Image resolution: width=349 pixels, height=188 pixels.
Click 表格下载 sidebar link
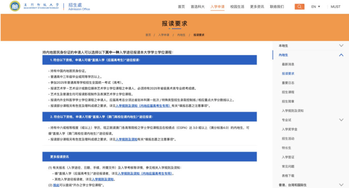pyautogui.click(x=288, y=176)
